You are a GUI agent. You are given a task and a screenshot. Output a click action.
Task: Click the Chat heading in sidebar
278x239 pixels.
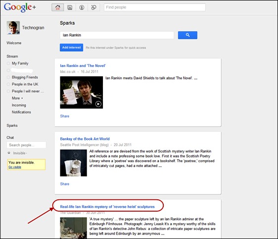tap(10, 137)
